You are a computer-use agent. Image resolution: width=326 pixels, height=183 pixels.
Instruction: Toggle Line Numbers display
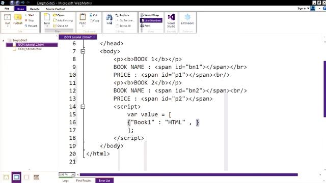(x=151, y=20)
